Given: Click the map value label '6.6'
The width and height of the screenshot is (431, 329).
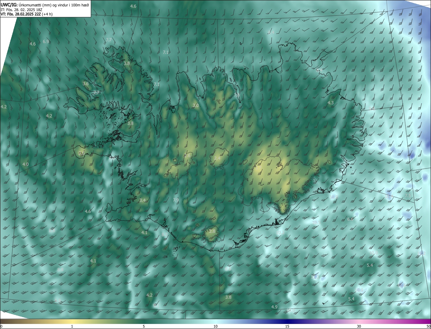Looking at the screenshot, I should coord(350,219).
